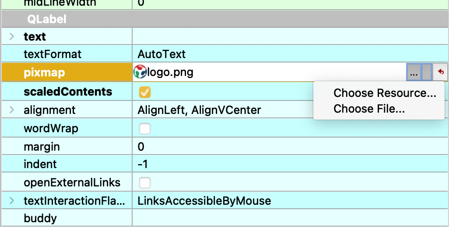449x227 pixels.
Task: Select Choose Resource... from the menu
Action: [385, 93]
